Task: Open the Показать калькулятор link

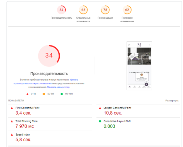Action: [x=58, y=87]
